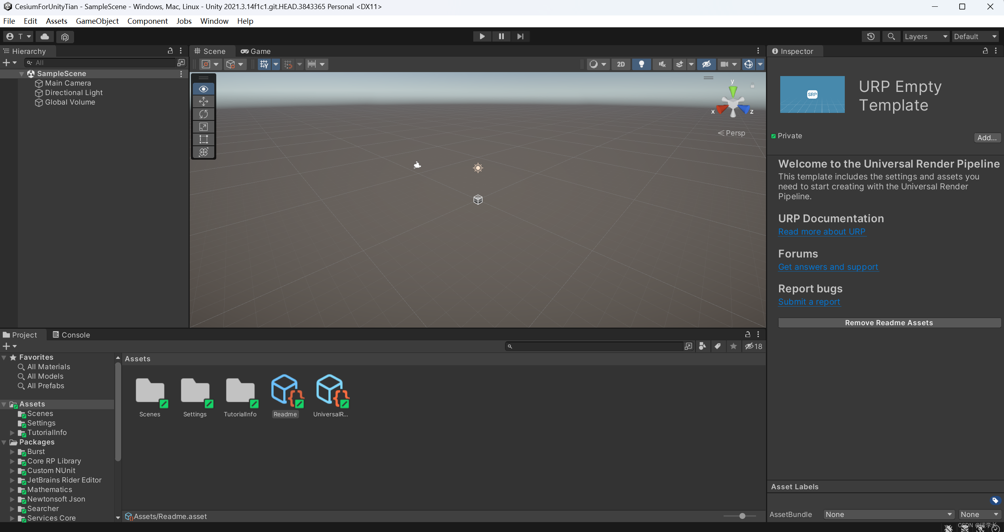The image size is (1004, 532).
Task: Open the Read more about URP link
Action: coord(822,232)
